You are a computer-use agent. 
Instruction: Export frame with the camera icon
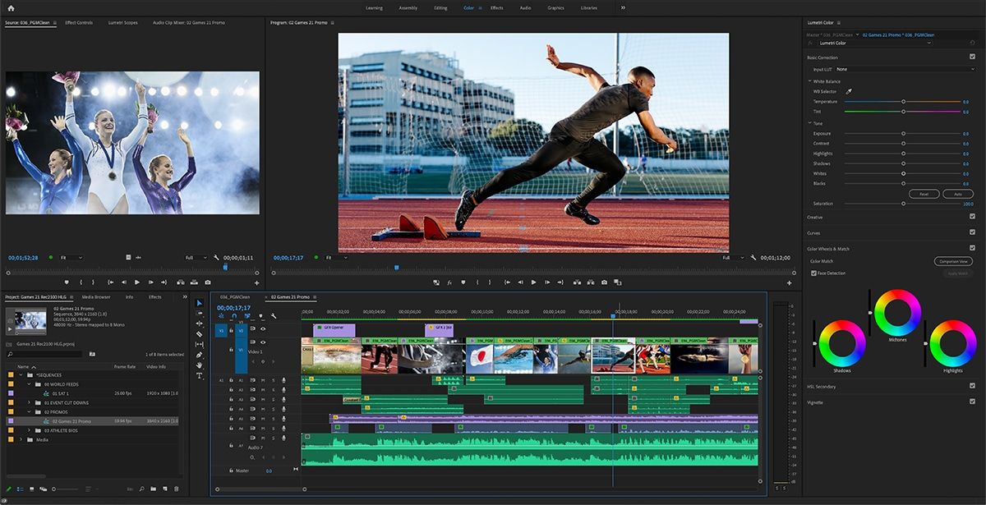[x=604, y=282]
